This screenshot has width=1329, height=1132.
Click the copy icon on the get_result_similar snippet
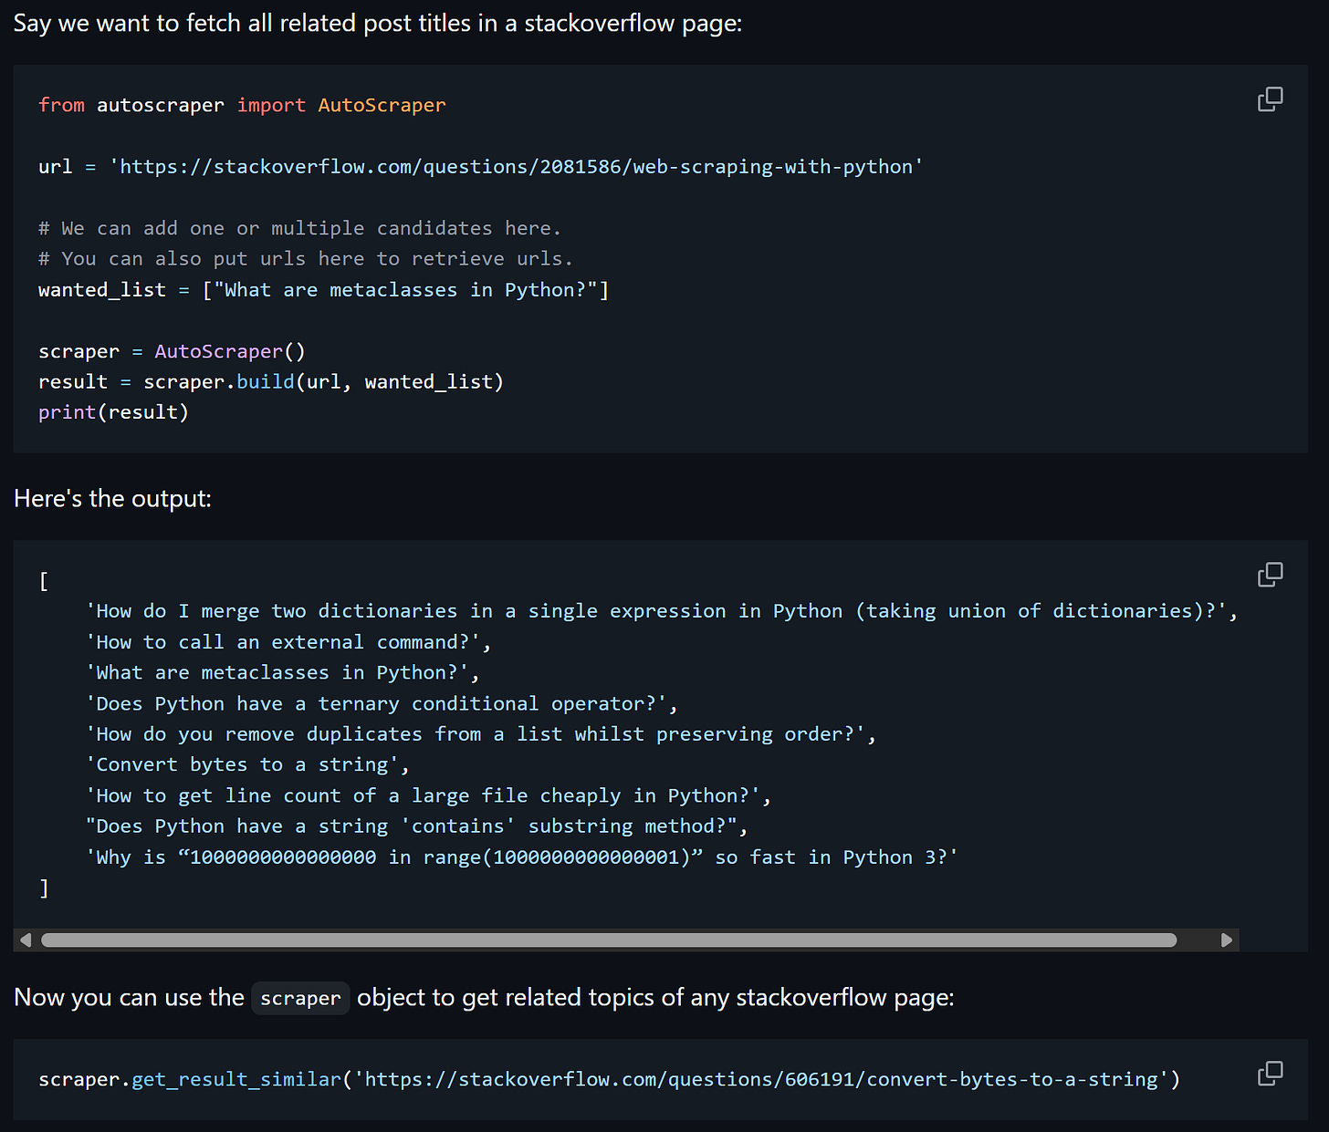coord(1270,1074)
